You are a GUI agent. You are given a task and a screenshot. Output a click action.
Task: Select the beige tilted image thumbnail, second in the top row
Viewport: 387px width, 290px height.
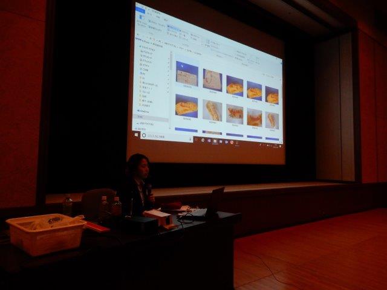(x=212, y=80)
